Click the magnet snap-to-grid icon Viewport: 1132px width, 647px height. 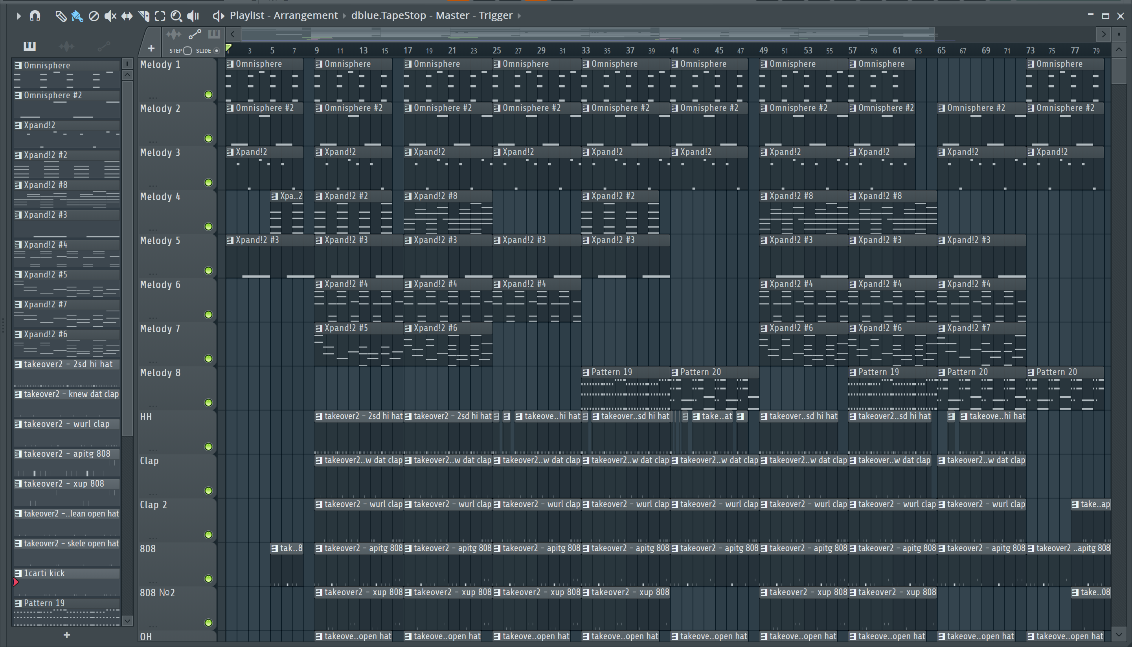35,16
